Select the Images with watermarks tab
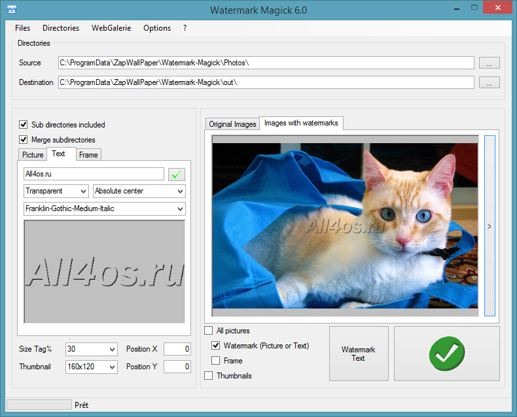This screenshot has height=417, width=517. click(x=301, y=123)
